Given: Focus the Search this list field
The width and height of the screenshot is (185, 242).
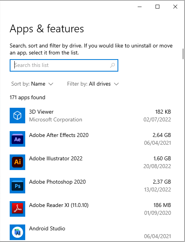Looking at the screenshot, I should (x=64, y=65).
